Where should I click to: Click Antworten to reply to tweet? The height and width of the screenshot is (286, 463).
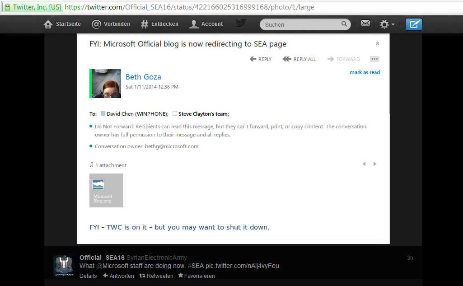[x=118, y=276]
